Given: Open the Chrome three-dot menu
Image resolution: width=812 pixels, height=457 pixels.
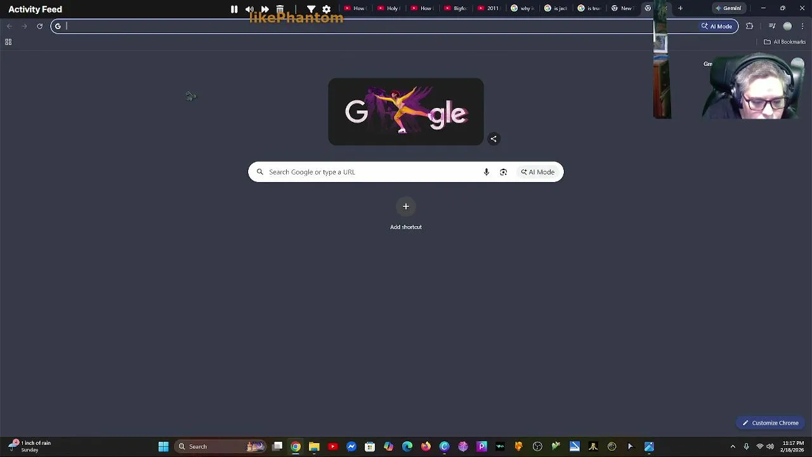Looking at the screenshot, I should point(802,26).
